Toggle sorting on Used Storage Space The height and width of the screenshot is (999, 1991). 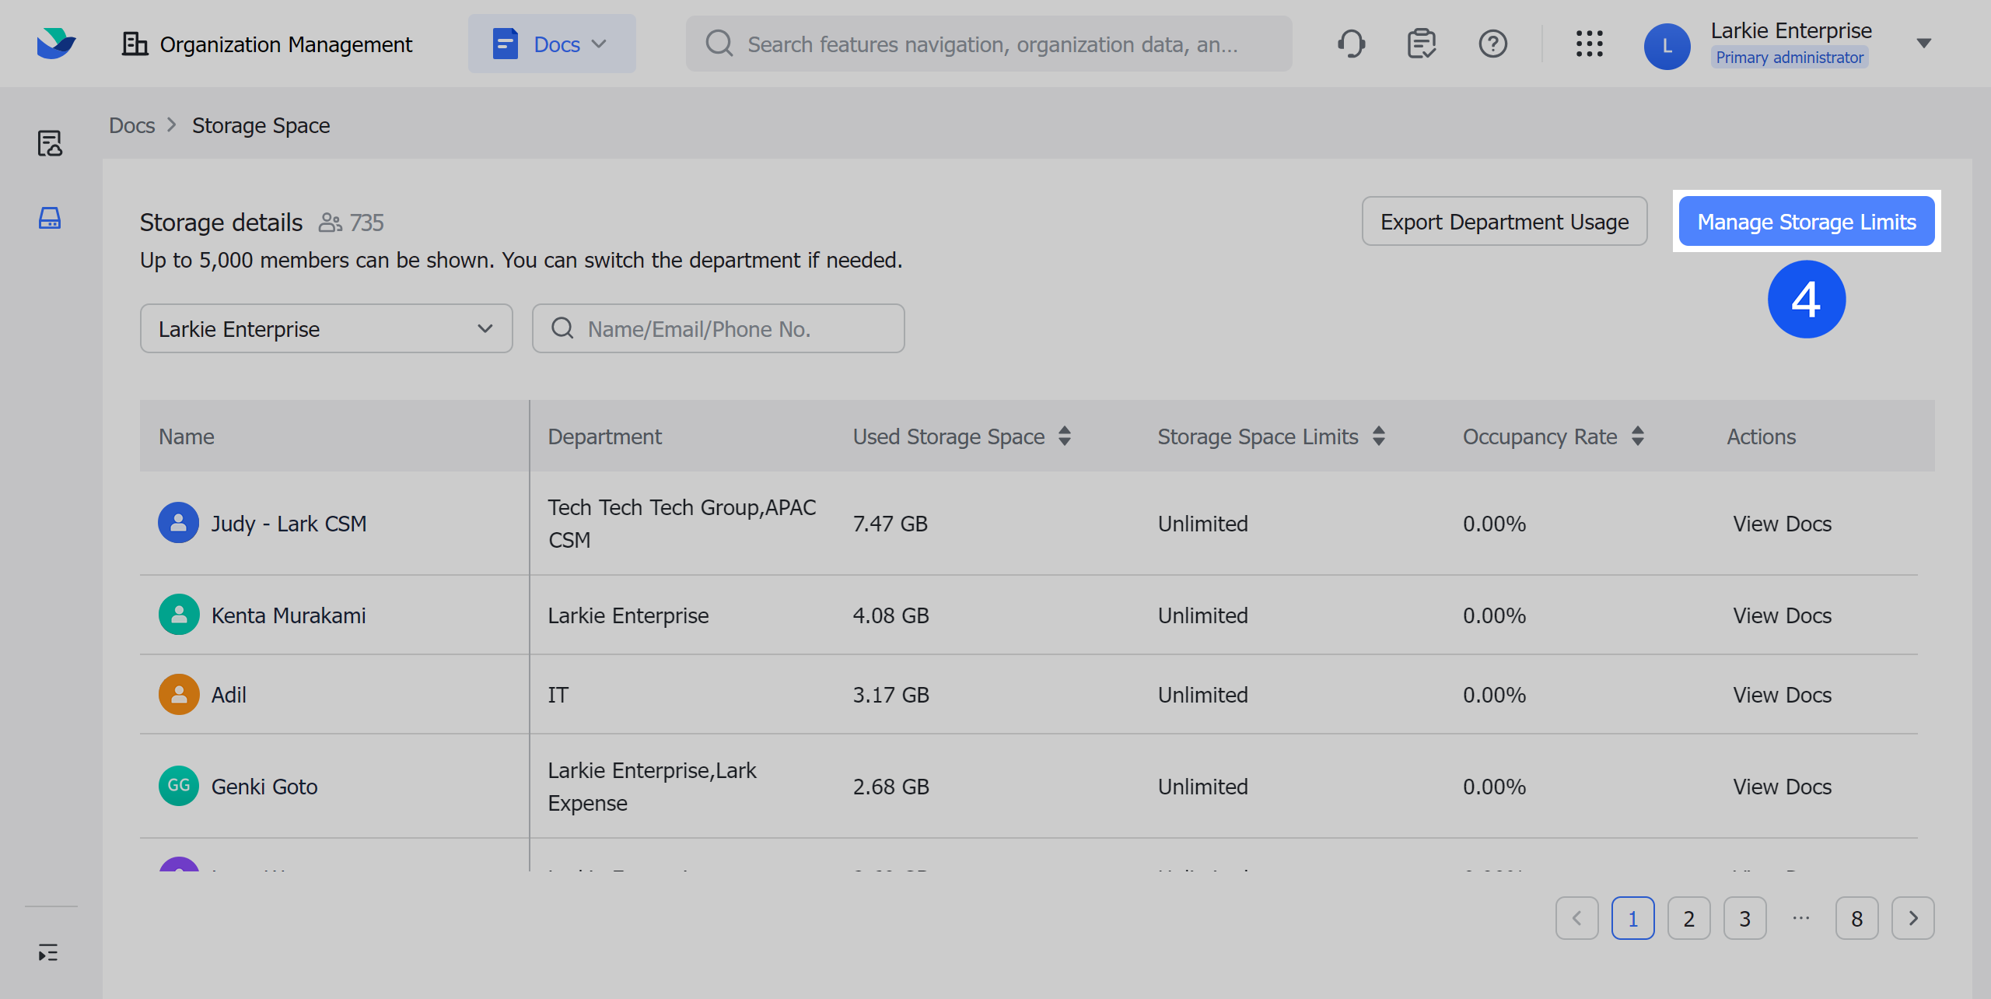click(1064, 436)
